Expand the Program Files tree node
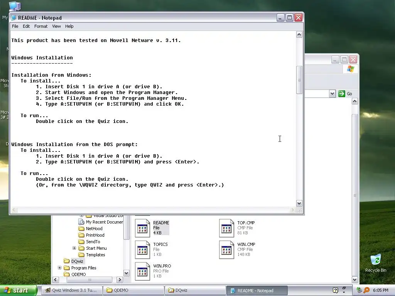Image resolution: width=395 pixels, height=296 pixels. click(59, 267)
